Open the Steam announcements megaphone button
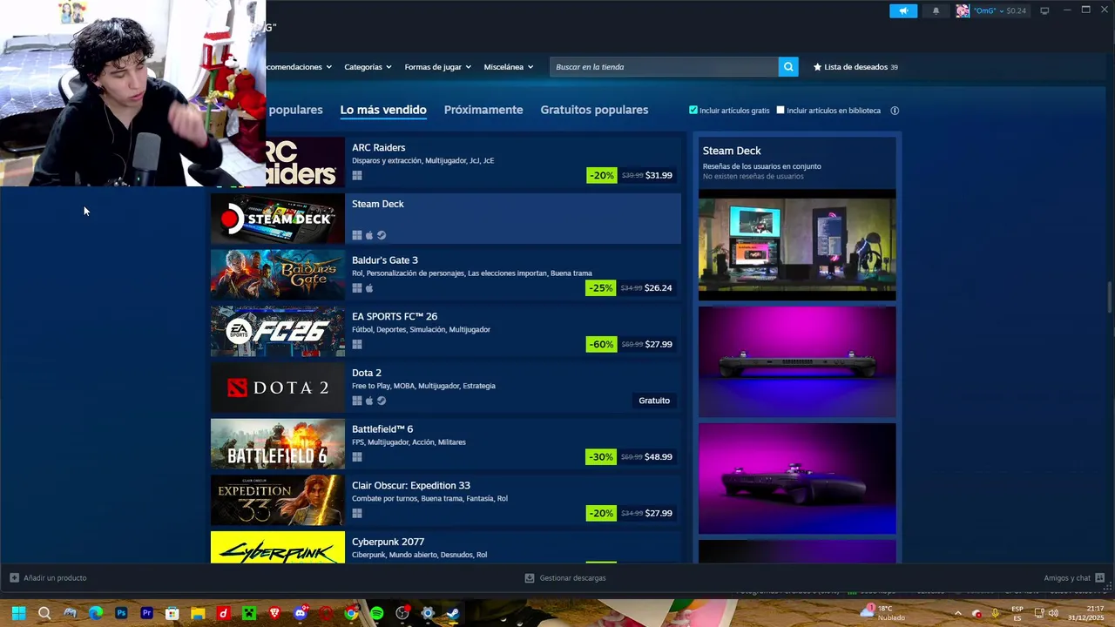Screen dimensions: 1115x627 tap(903, 10)
